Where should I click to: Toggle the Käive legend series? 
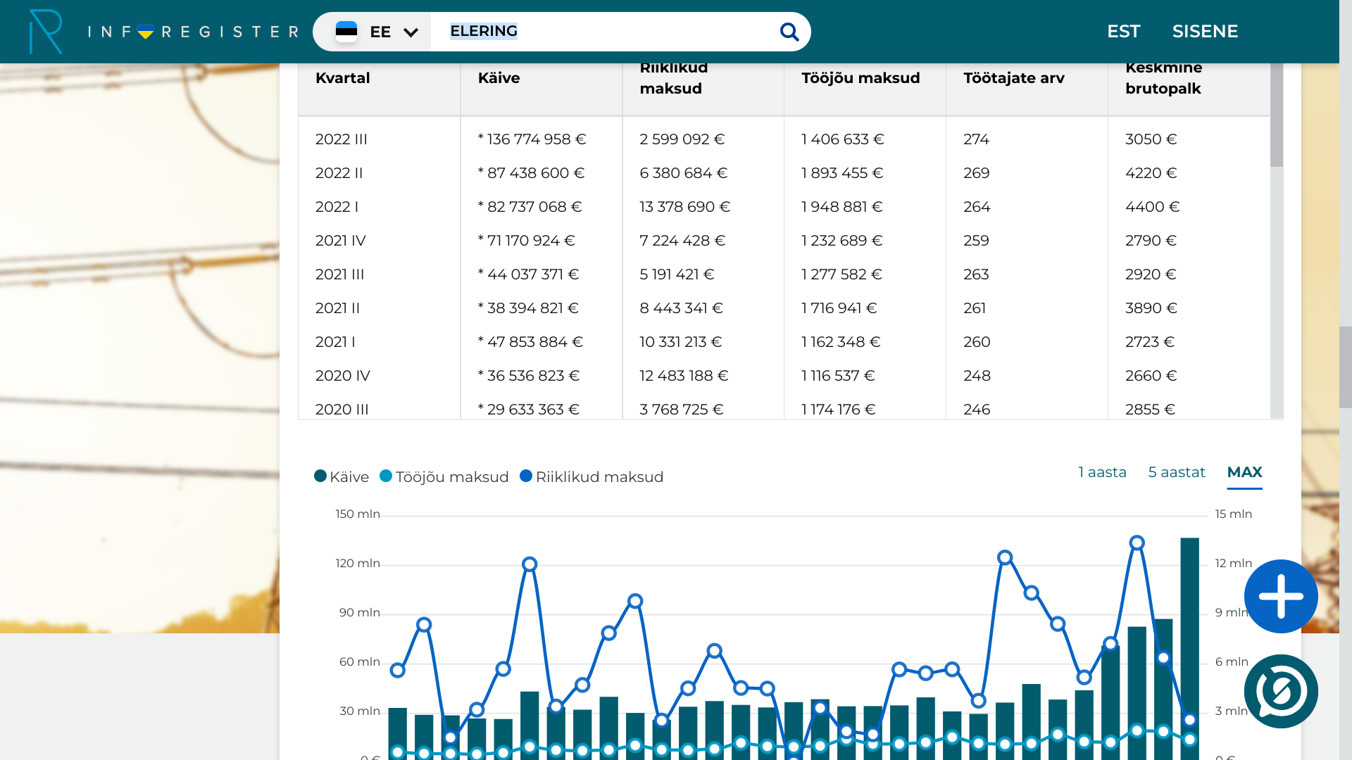point(342,477)
